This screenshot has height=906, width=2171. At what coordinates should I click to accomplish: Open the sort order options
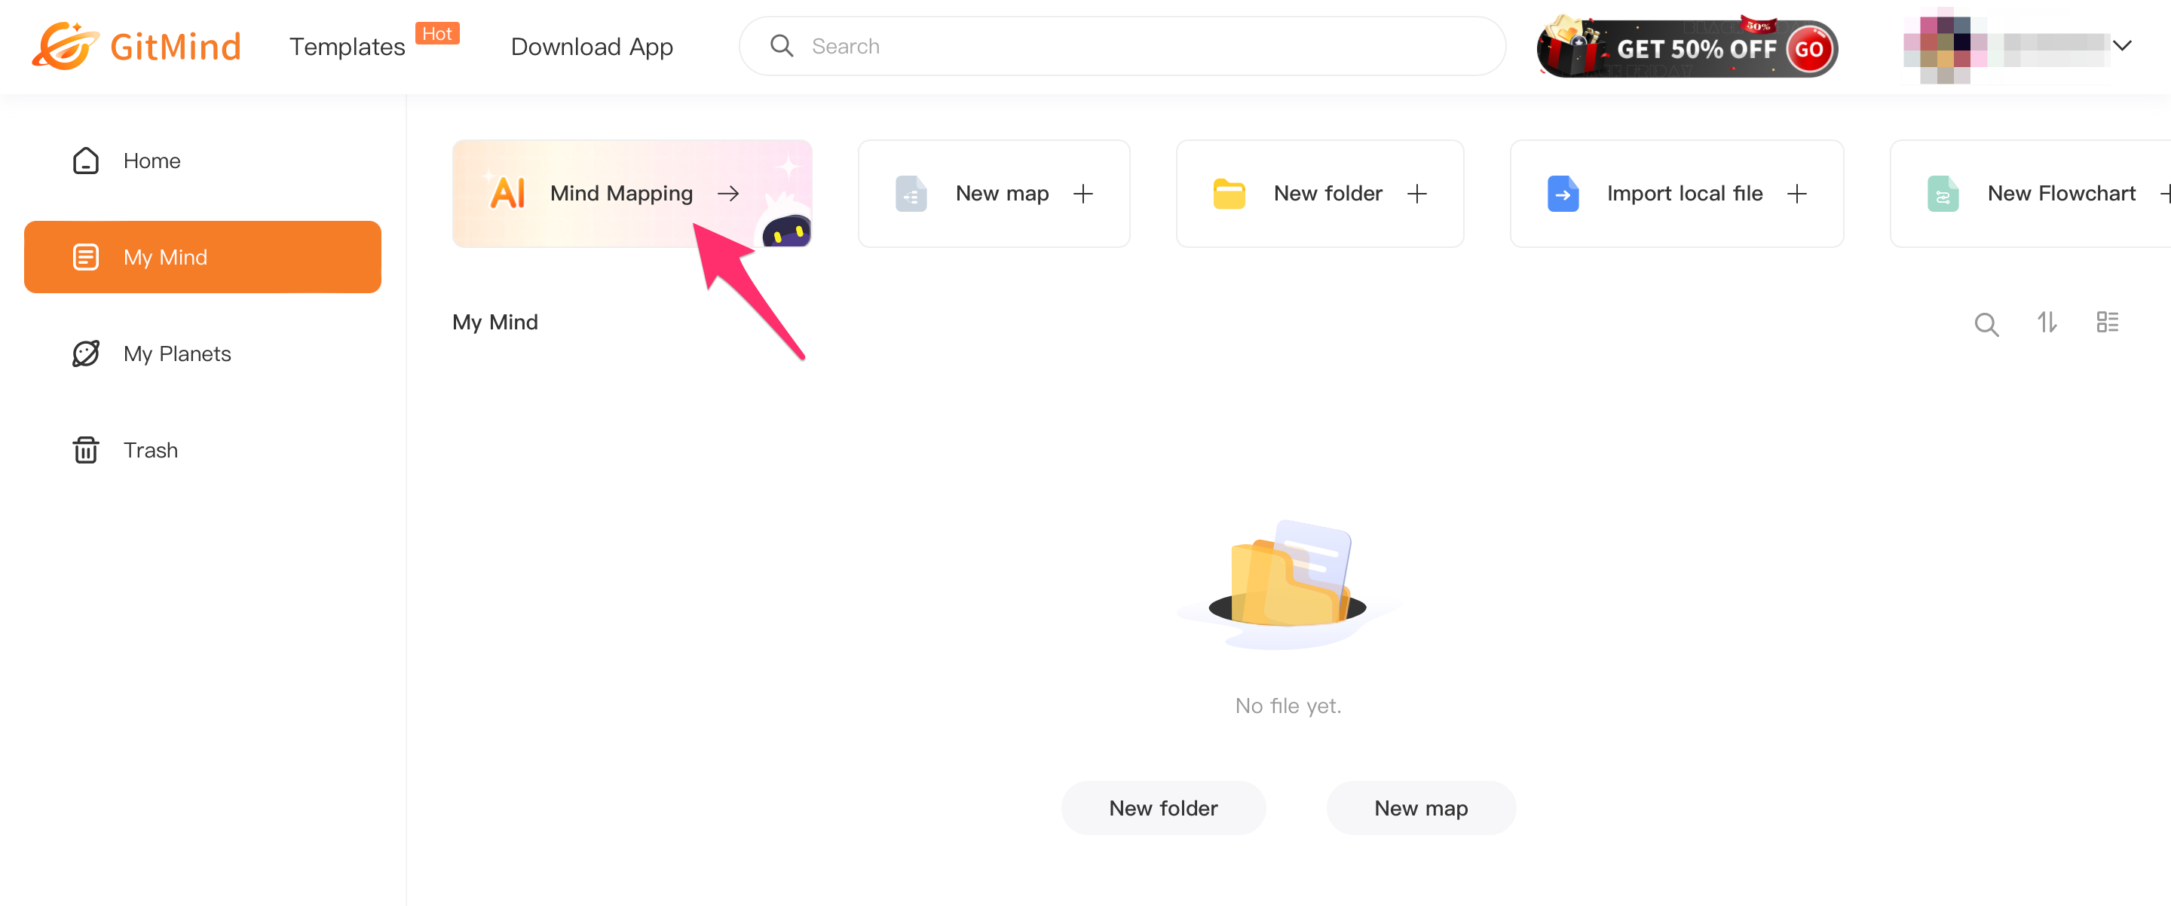(x=2047, y=322)
